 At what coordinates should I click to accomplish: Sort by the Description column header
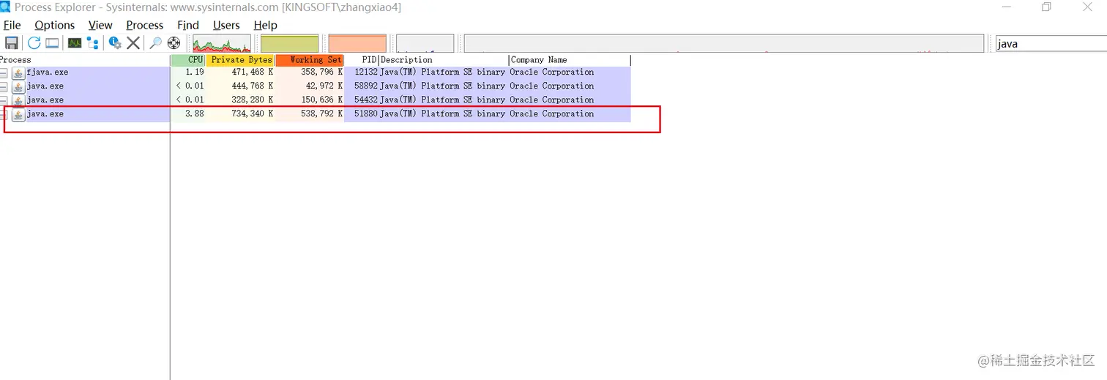click(x=444, y=60)
